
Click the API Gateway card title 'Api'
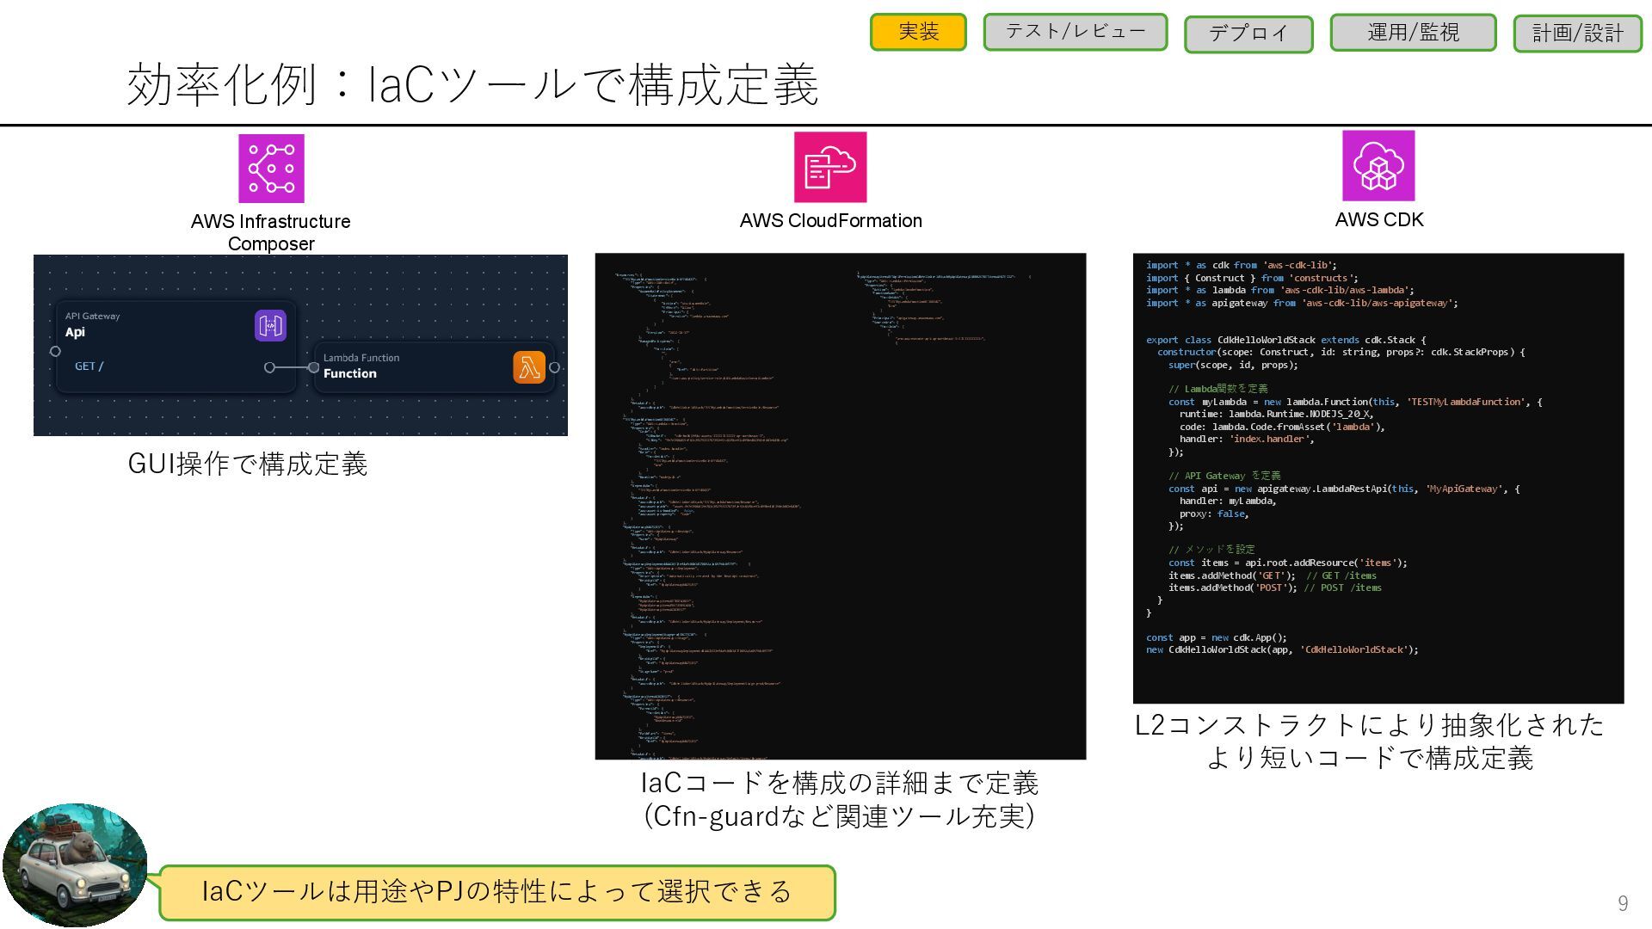tap(75, 332)
